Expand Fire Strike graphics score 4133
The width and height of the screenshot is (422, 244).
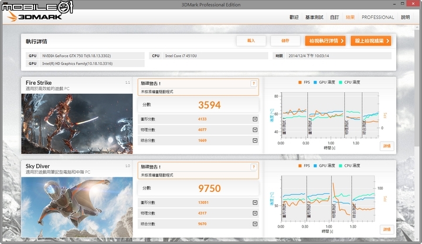pyautogui.click(x=255, y=119)
